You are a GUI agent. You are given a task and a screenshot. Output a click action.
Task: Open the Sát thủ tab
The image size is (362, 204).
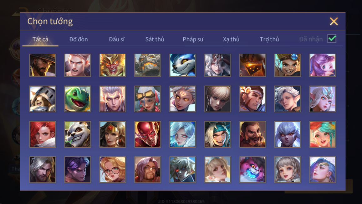tap(155, 39)
